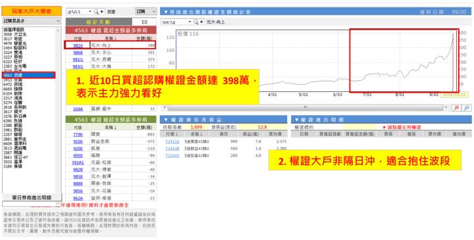Open warrant link 724116
This screenshot has width=474, height=240.
[172, 141]
